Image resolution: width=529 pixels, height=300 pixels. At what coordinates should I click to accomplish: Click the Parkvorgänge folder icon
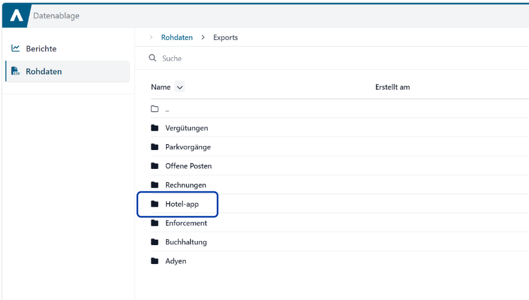point(155,147)
